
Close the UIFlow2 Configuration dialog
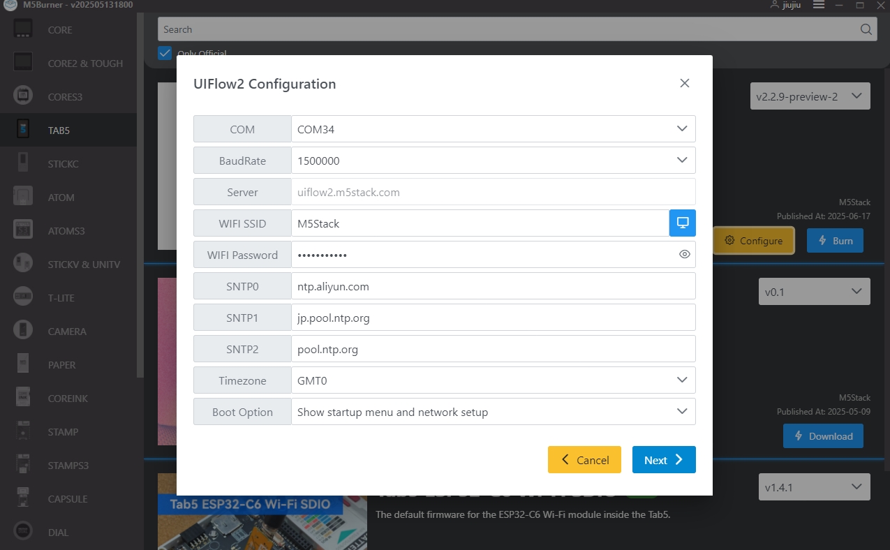[685, 83]
